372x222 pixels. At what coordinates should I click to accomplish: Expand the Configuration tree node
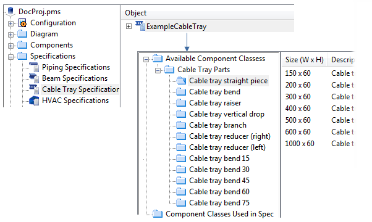tap(11, 23)
